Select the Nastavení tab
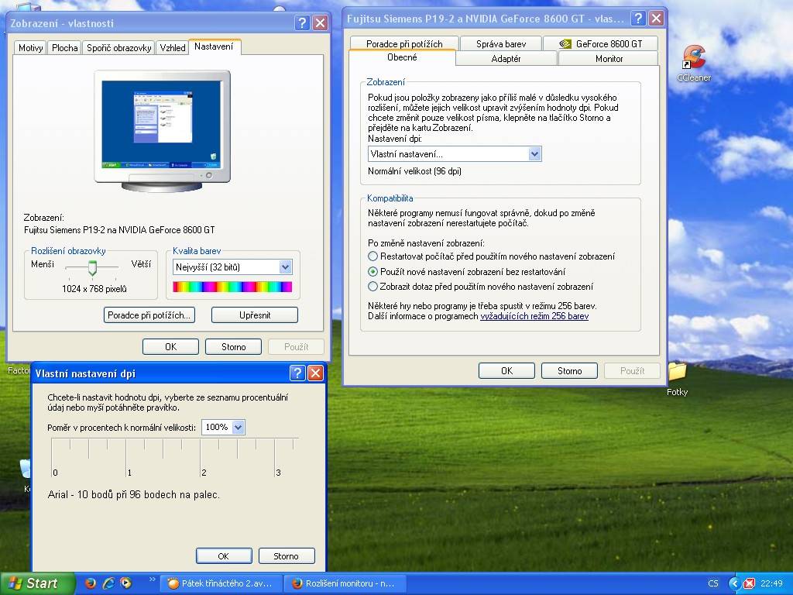The height and width of the screenshot is (595, 793). click(x=214, y=46)
